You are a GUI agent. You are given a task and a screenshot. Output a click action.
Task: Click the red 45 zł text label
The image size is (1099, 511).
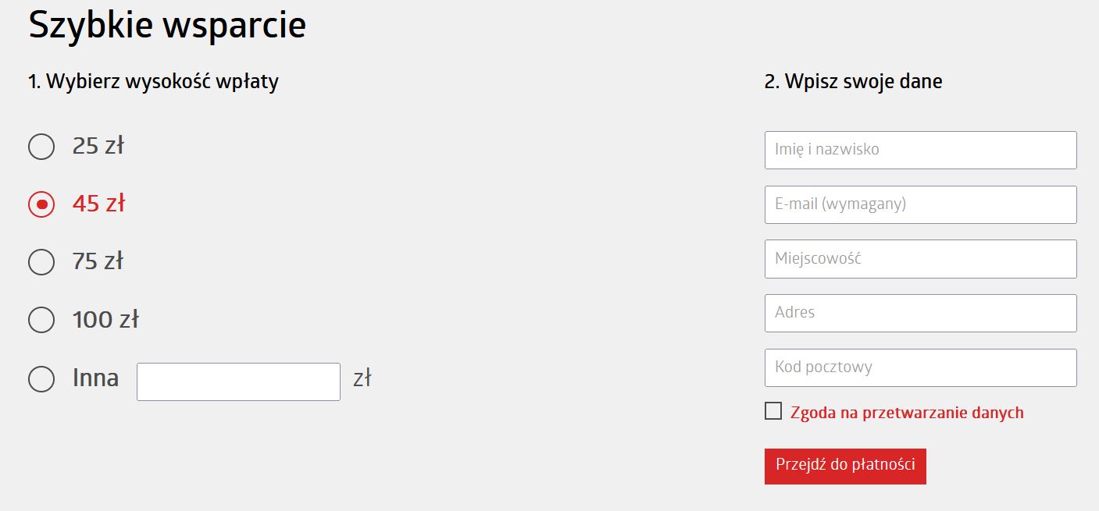(x=98, y=204)
